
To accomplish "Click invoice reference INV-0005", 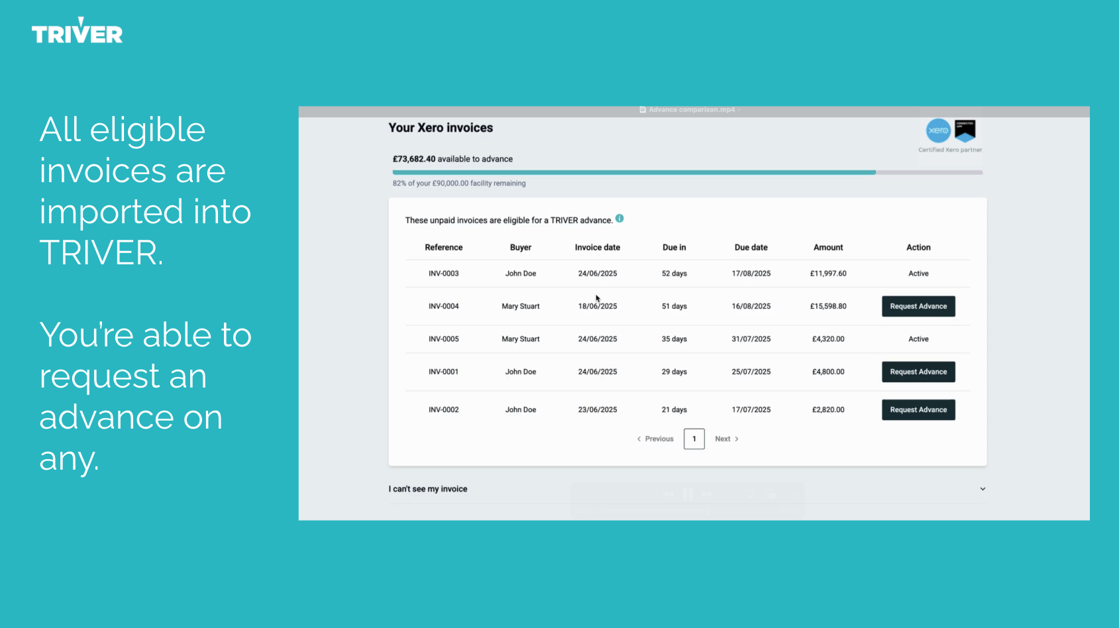I will point(444,339).
